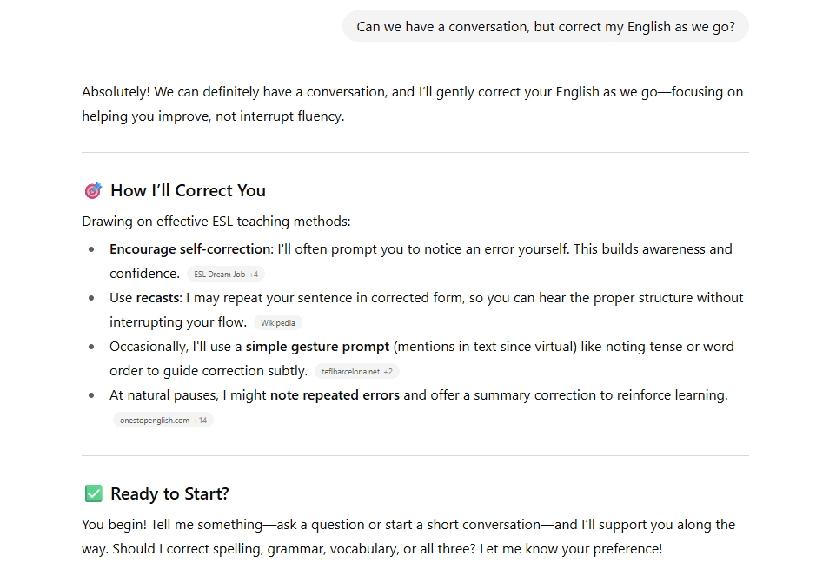
Task: Open the onestopenglish.com source chip
Action: (163, 421)
